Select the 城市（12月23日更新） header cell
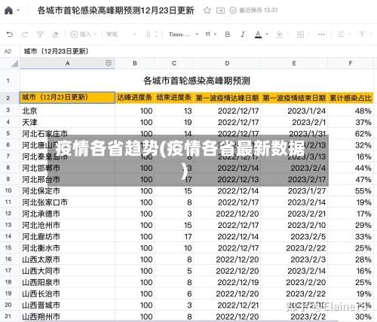The image size is (377, 322). pos(67,98)
